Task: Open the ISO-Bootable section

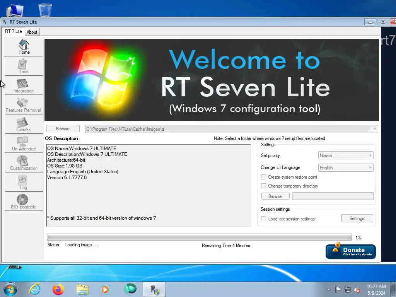Action: [24, 202]
